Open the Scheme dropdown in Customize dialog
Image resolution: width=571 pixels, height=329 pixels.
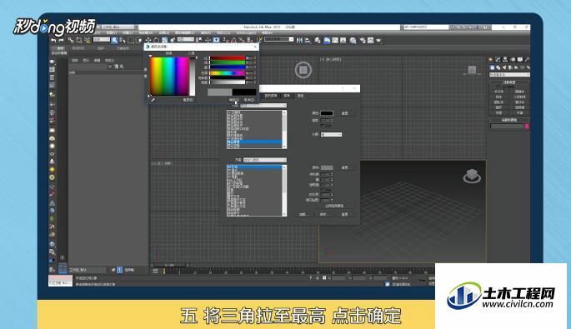[x=265, y=160]
